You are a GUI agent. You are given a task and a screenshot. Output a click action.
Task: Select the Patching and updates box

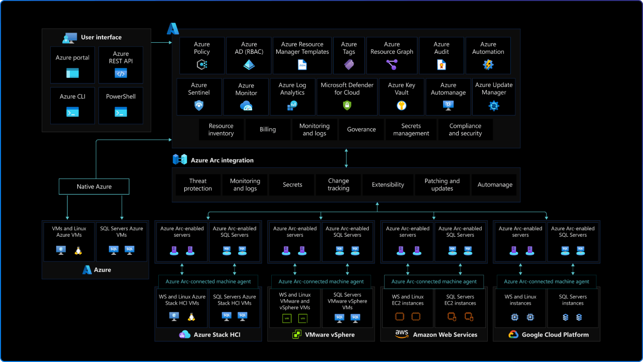click(x=442, y=185)
